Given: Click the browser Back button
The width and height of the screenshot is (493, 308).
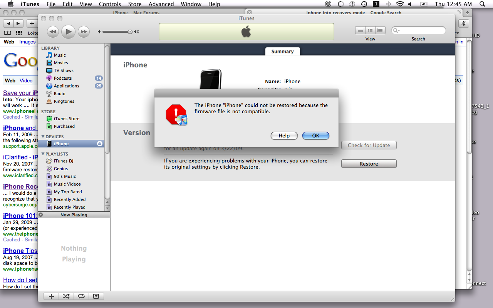Looking at the screenshot, I should [x=8, y=23].
